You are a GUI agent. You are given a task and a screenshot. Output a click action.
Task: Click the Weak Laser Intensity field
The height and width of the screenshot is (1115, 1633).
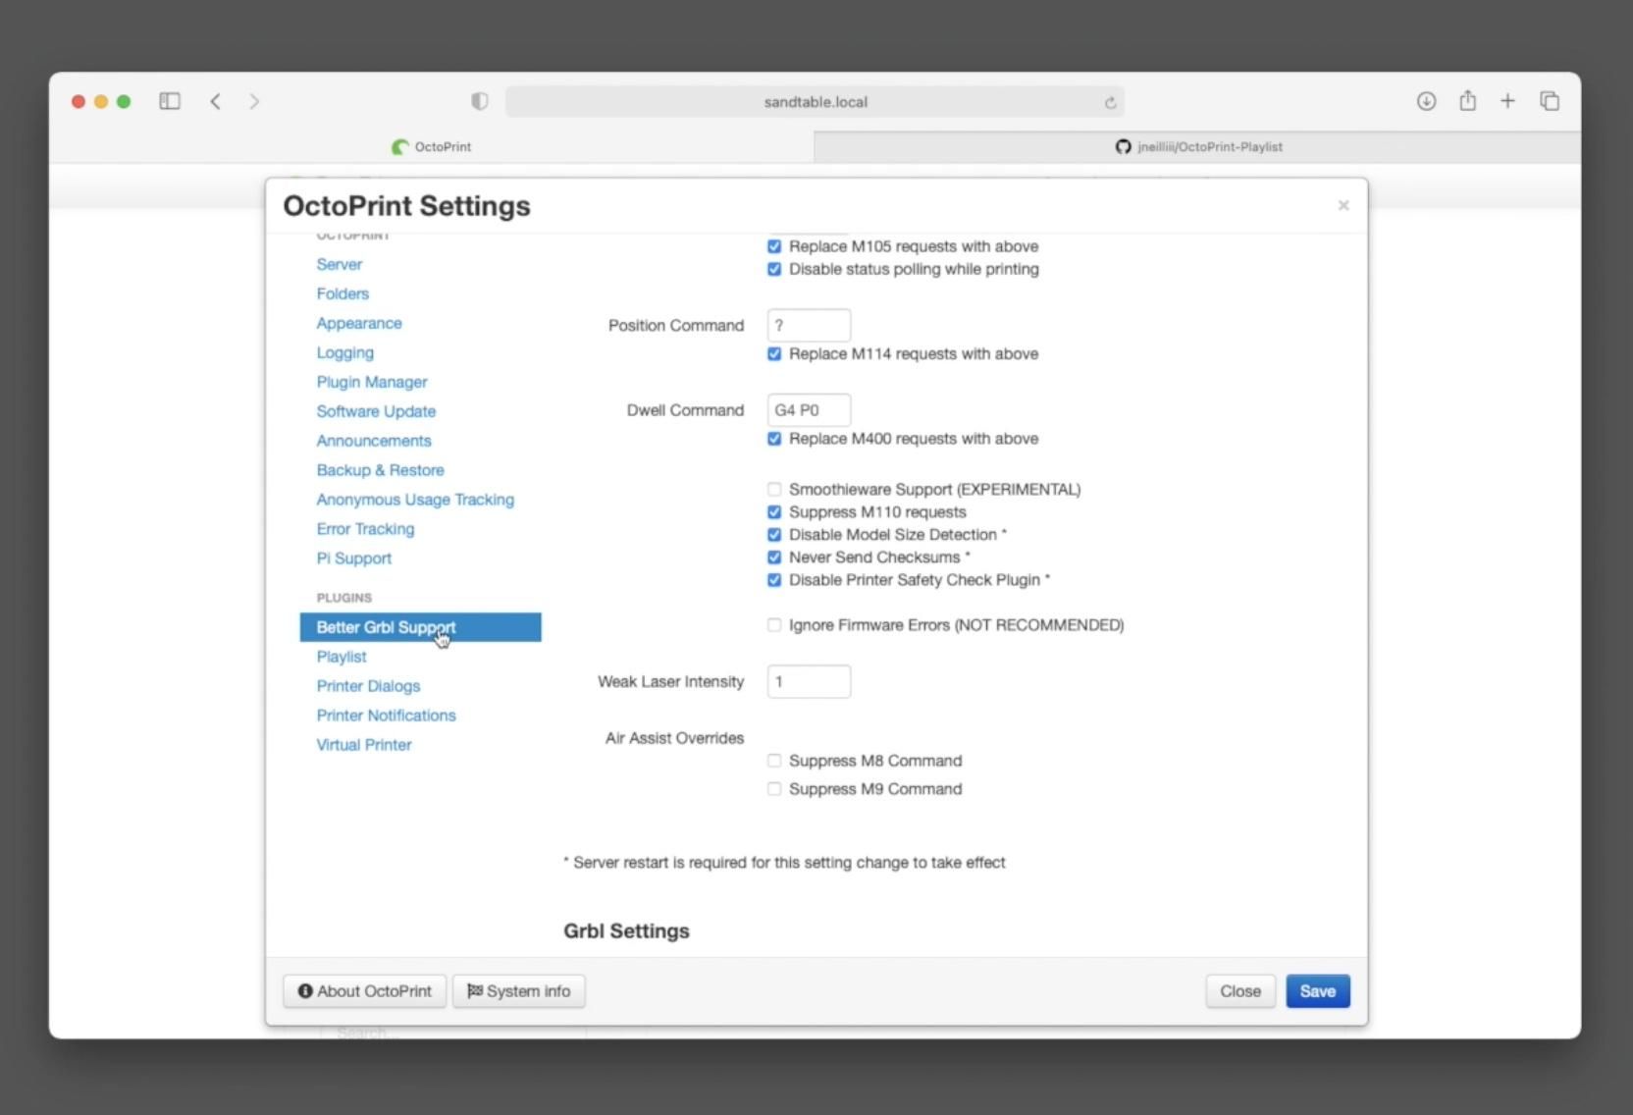point(809,681)
